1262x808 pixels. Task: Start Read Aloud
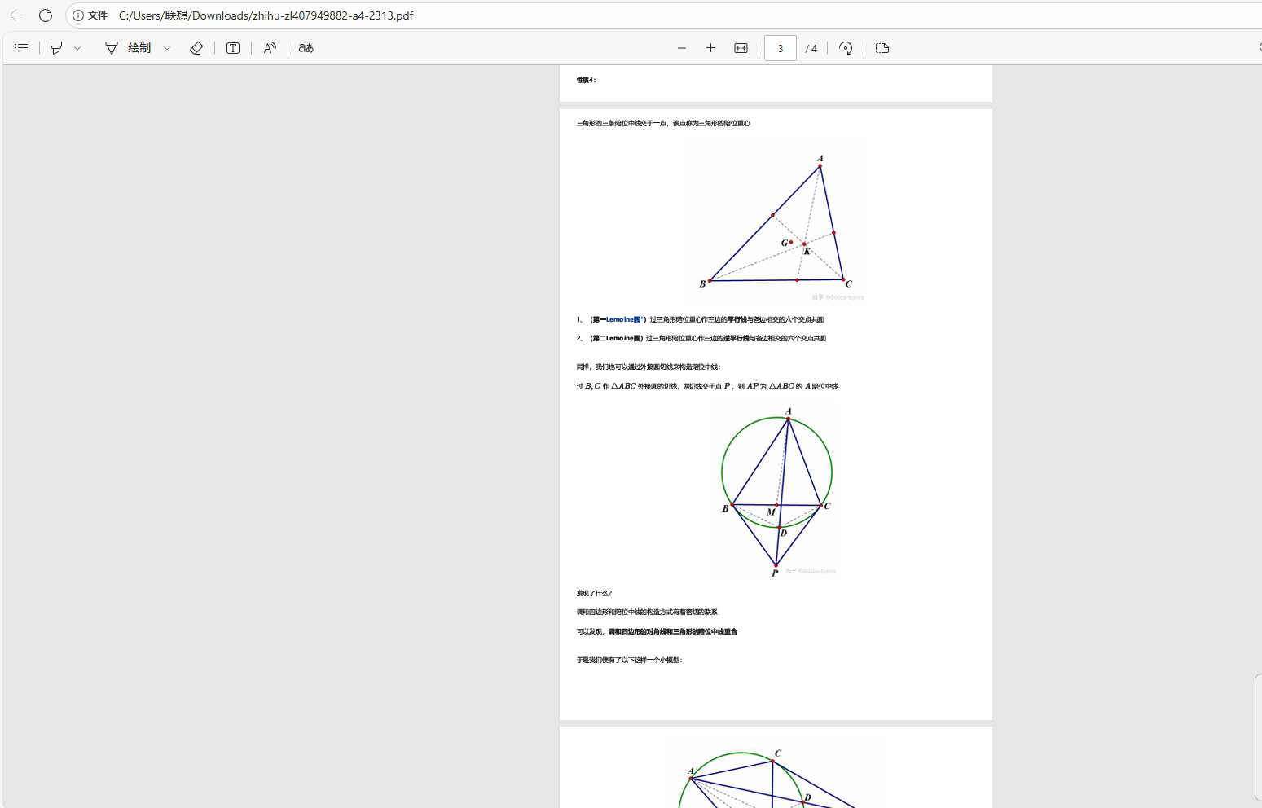click(x=270, y=48)
